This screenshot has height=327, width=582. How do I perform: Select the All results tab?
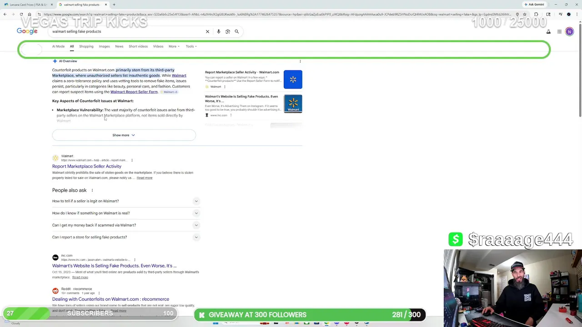[x=72, y=46]
